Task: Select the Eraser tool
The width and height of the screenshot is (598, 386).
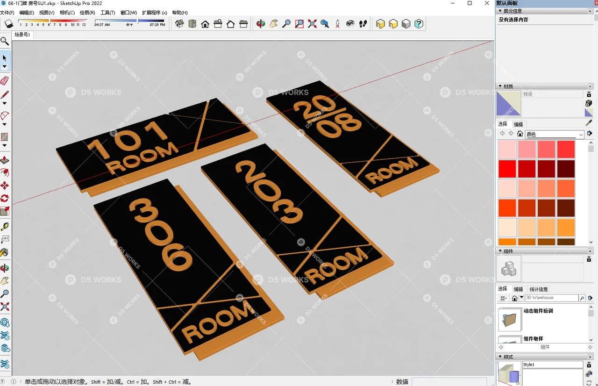Action: coord(6,80)
